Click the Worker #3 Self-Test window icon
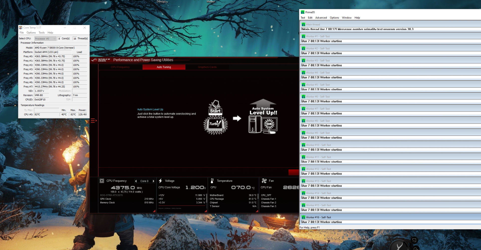This screenshot has width=481, height=250. click(x=303, y=61)
